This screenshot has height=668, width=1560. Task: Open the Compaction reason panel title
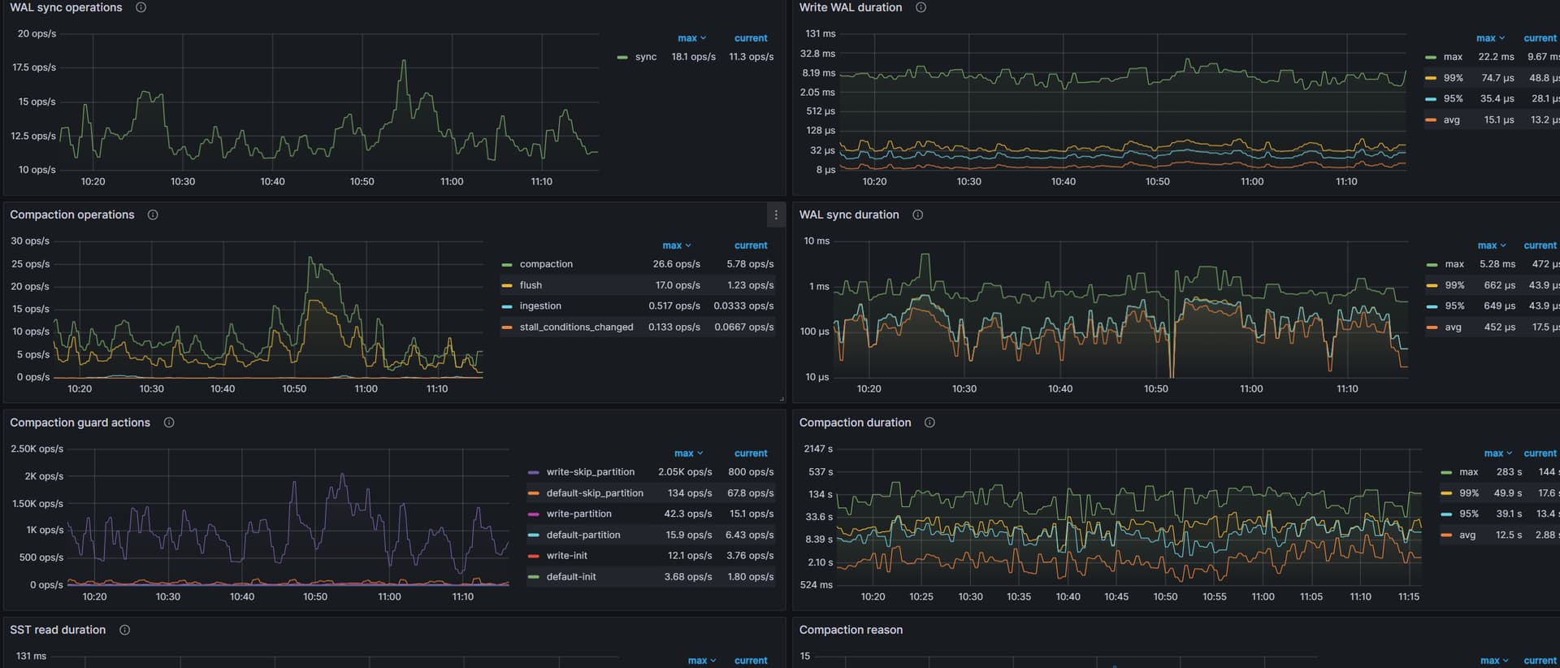pyautogui.click(x=850, y=630)
